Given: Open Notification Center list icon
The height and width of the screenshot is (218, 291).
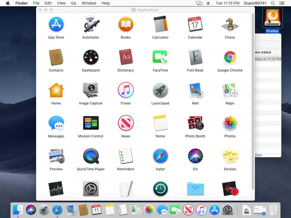Looking at the screenshot, I should pyautogui.click(x=282, y=3).
